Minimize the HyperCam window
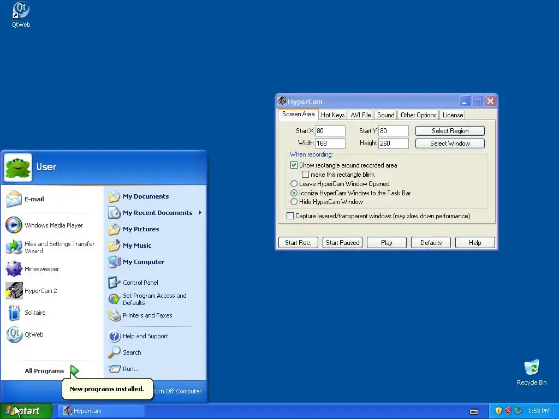Viewport: 559px width, 419px height. pyautogui.click(x=465, y=101)
